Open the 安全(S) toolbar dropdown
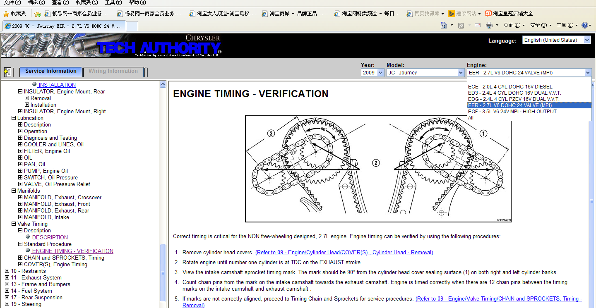596x308 pixels. 541,26
